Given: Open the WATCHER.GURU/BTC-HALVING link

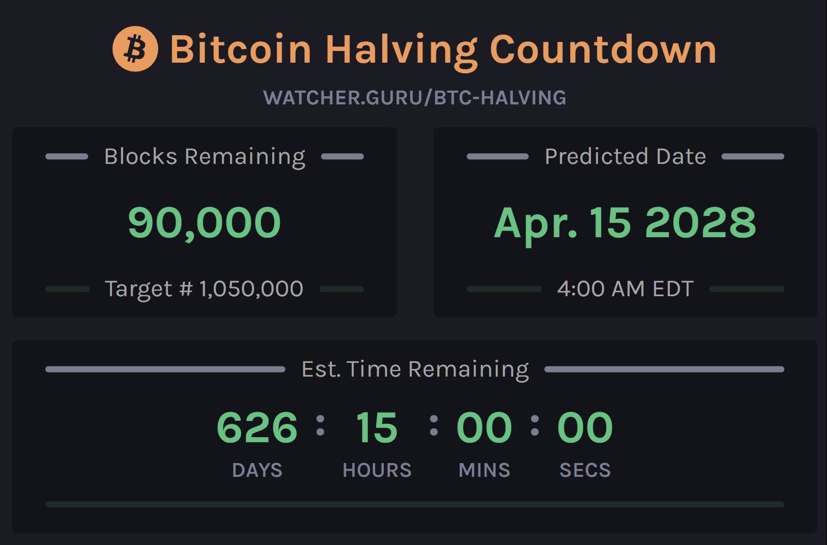Looking at the screenshot, I should [415, 98].
